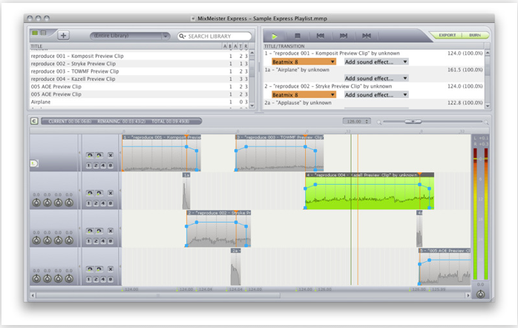Screen dimensions: 518x328
Task: Click the X button on the first timeline track
Action: click(x=111, y=155)
